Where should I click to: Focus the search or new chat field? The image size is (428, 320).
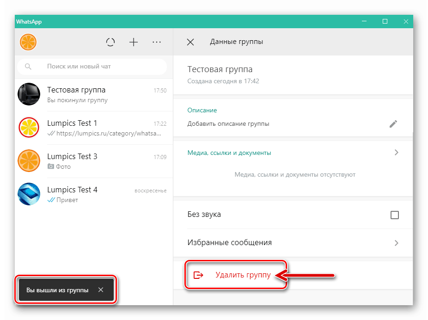[92, 66]
